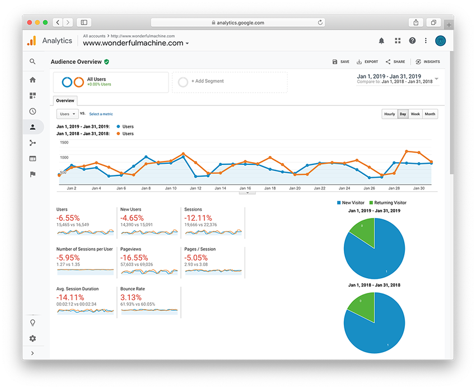Click the Analytics logo
The image size is (476, 389).
pos(31,41)
